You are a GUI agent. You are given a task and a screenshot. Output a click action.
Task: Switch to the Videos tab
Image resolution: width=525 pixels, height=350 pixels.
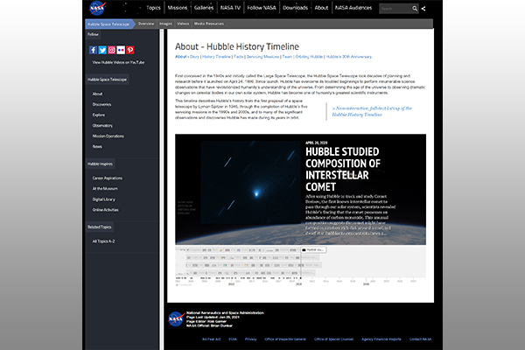[x=183, y=24]
